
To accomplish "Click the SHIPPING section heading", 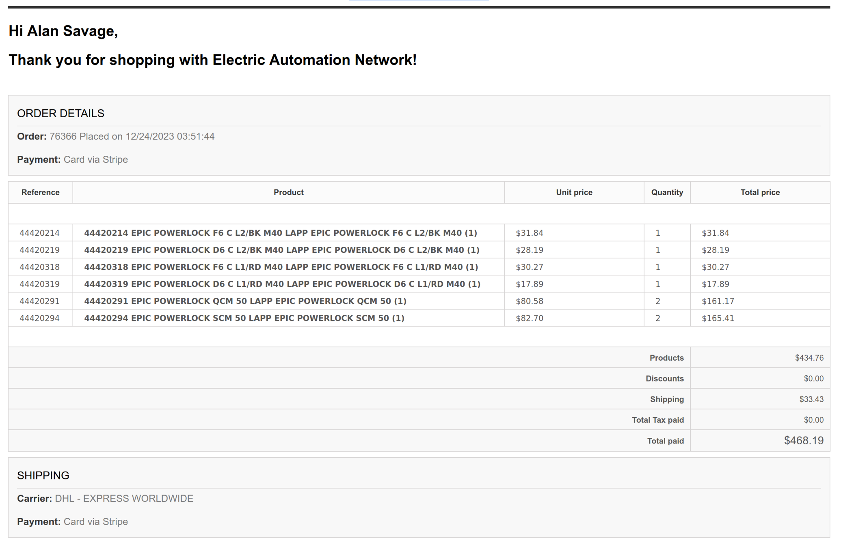I will point(43,476).
